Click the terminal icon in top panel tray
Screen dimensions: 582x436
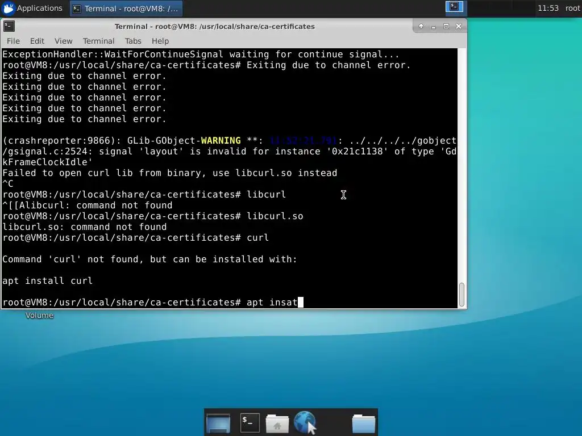[454, 7]
